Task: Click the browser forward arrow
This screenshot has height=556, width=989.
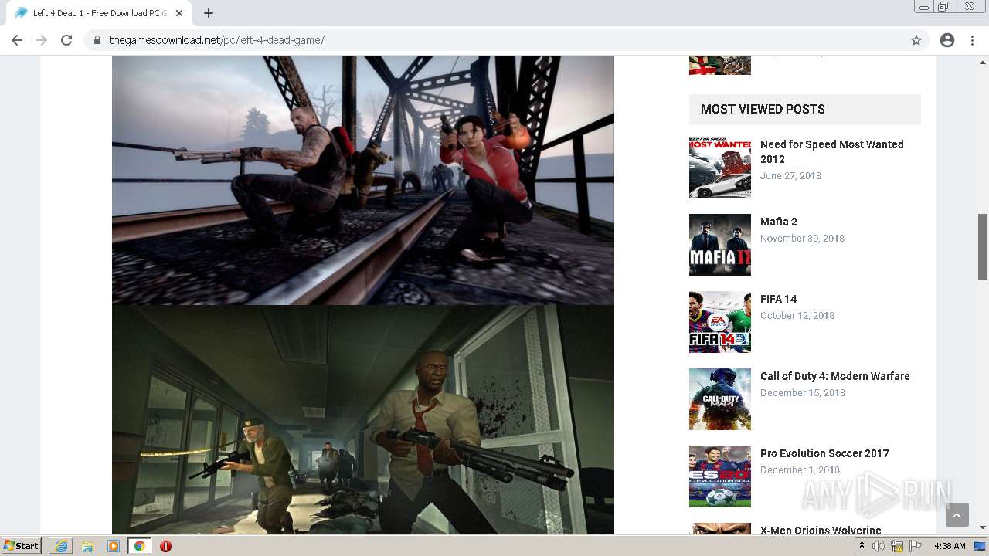Action: 42,40
